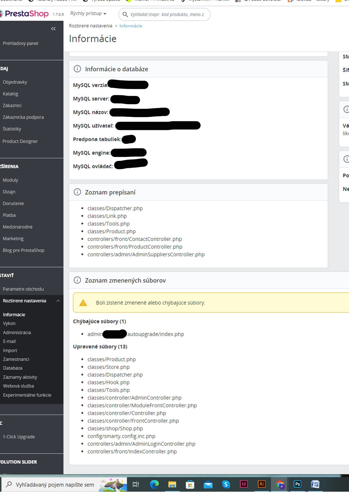Click the yellow warning triangle icon

(x=83, y=303)
